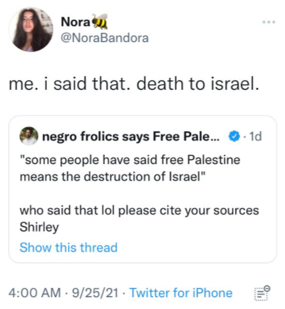This screenshot has width=285, height=309.
Task: Click the 'please cite your sources' line
Action: click(139, 211)
